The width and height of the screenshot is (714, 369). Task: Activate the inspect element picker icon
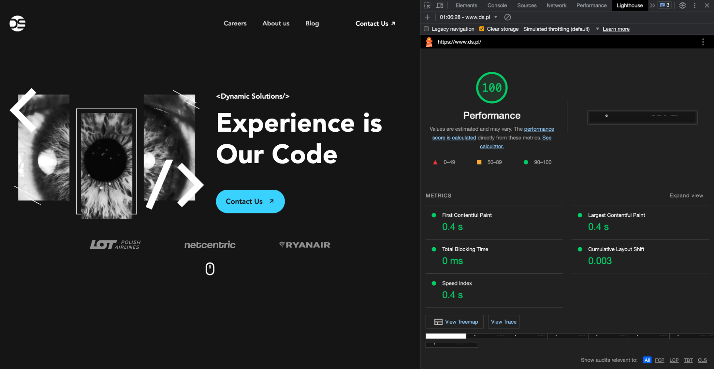[427, 5]
